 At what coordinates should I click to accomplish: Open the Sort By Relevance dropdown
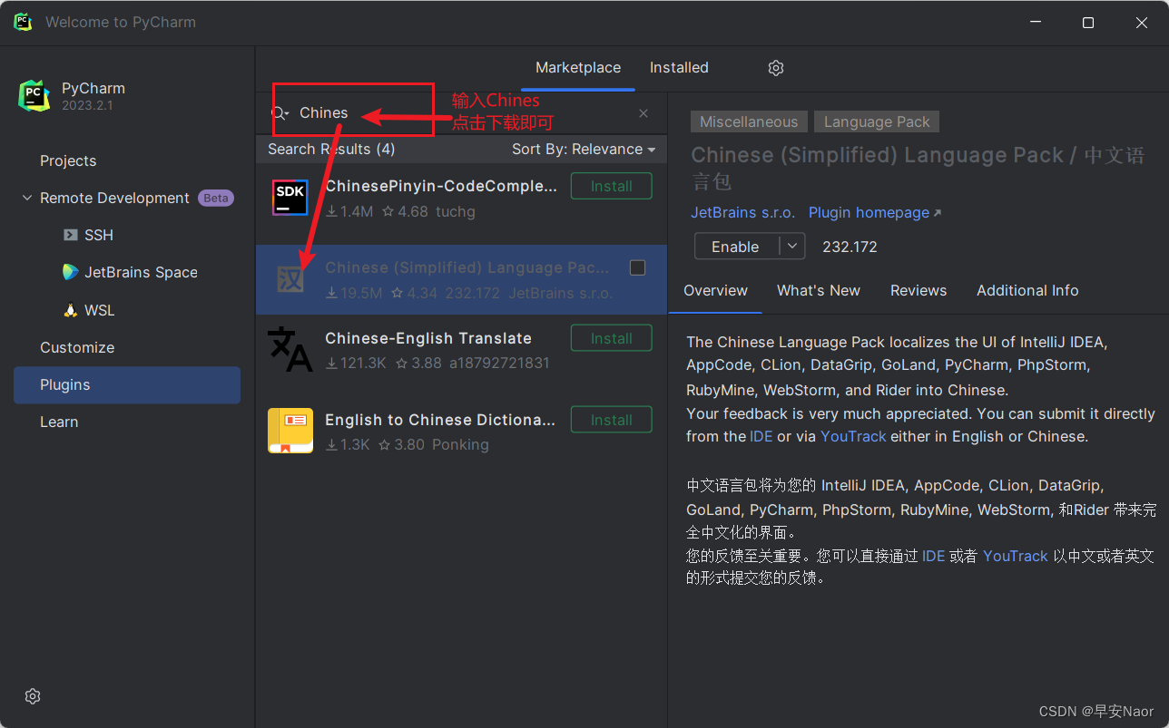click(584, 149)
